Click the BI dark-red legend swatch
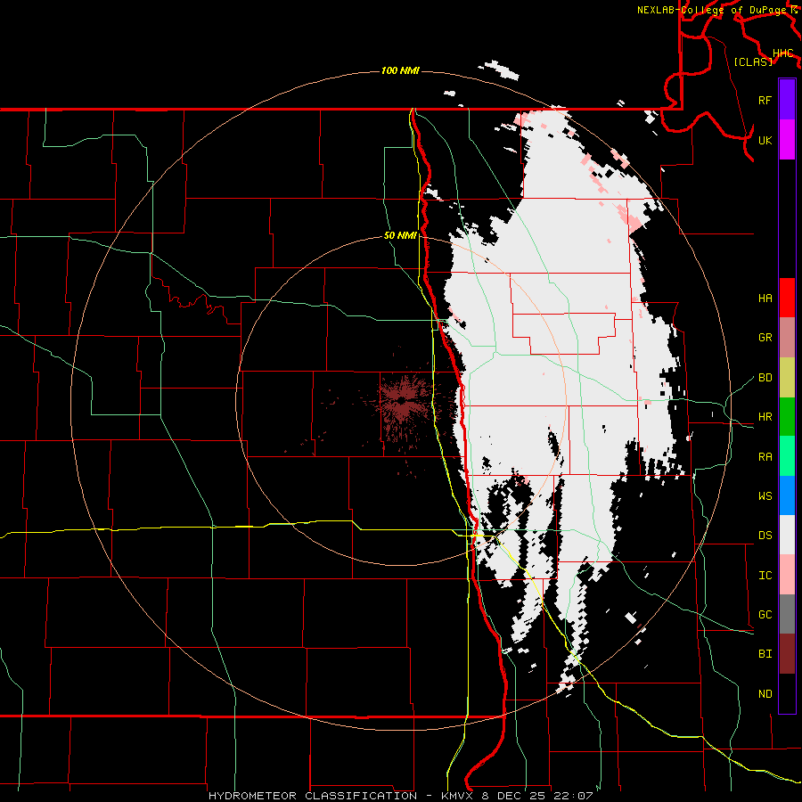This screenshot has height=802, width=802. 787,654
